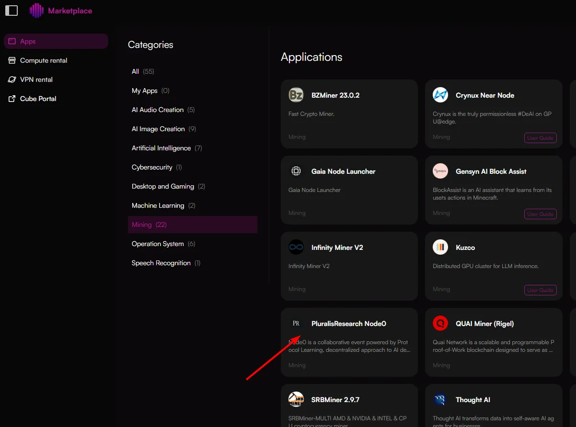The width and height of the screenshot is (576, 427).
Task: Click the Mining tag on QUAI Miner card
Action: [x=441, y=365]
